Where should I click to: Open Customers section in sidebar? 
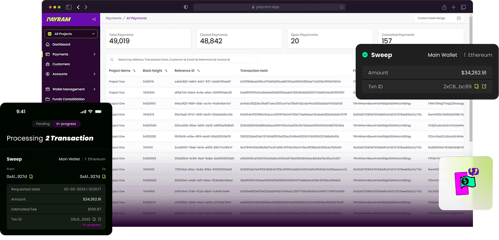pyautogui.click(x=61, y=64)
